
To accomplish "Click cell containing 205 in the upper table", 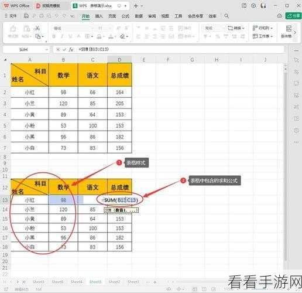I will (x=119, y=103).
